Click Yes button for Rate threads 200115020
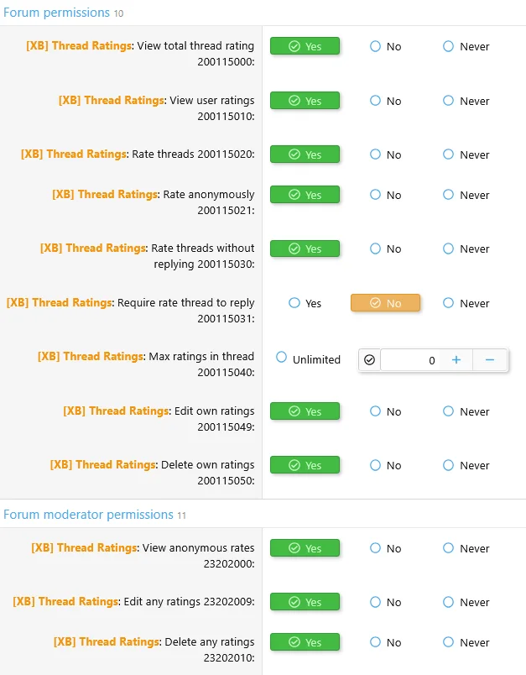Viewport: 526px width, 675px height. 305,154
